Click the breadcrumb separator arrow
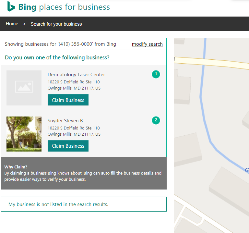249x233 pixels. tap(24, 24)
